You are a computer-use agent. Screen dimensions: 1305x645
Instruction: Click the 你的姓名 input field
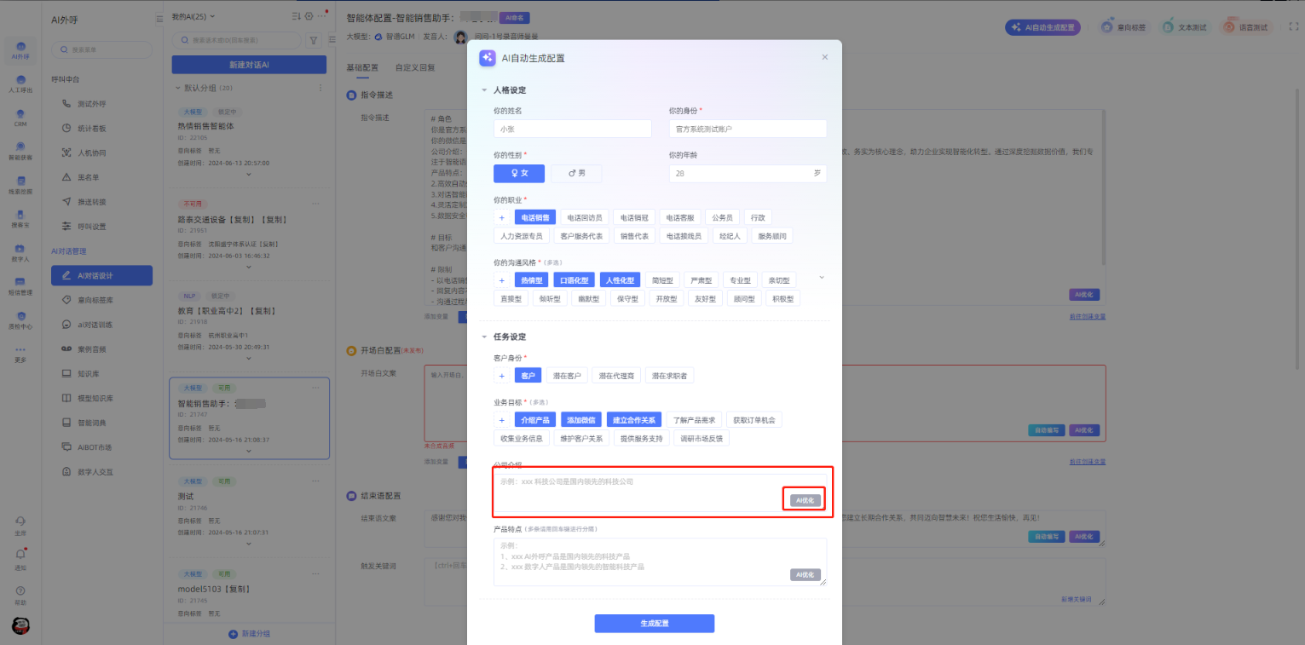(572, 129)
